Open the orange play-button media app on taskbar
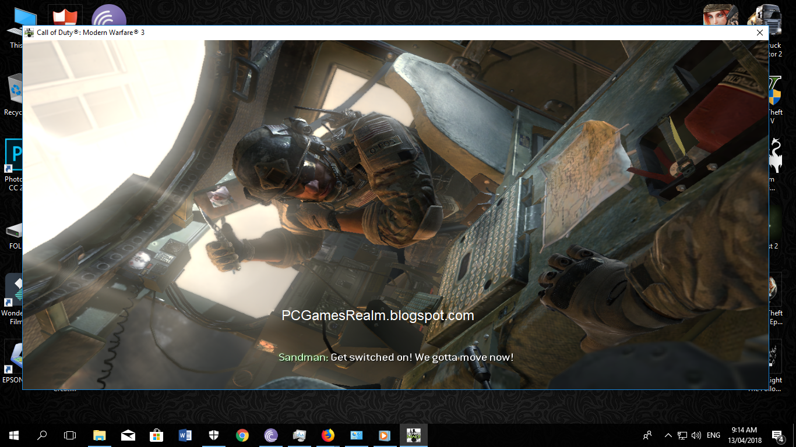The image size is (796, 447). [385, 435]
